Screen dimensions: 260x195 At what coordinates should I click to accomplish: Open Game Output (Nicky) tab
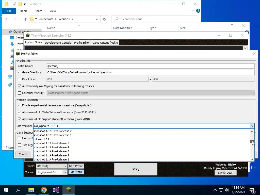pos(105,43)
